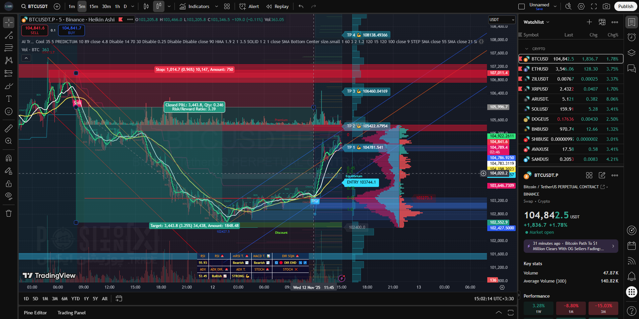Select the Text tool in left toolbar
The image size is (639, 319).
pyautogui.click(x=9, y=99)
